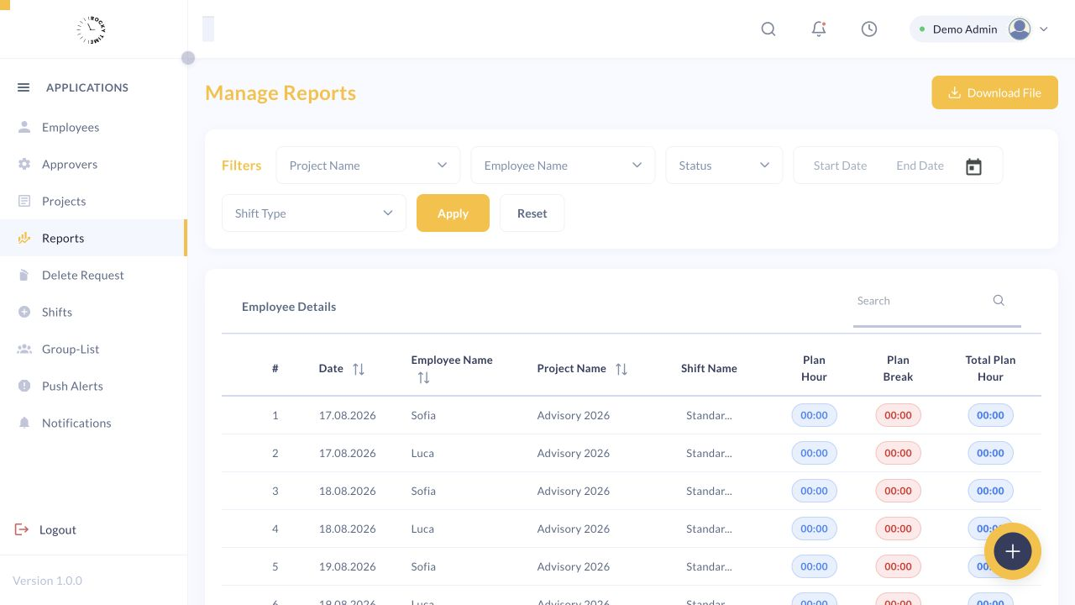Open the Approvers menu item

click(92, 164)
